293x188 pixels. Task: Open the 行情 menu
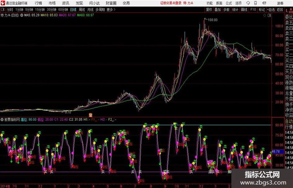(38, 3)
